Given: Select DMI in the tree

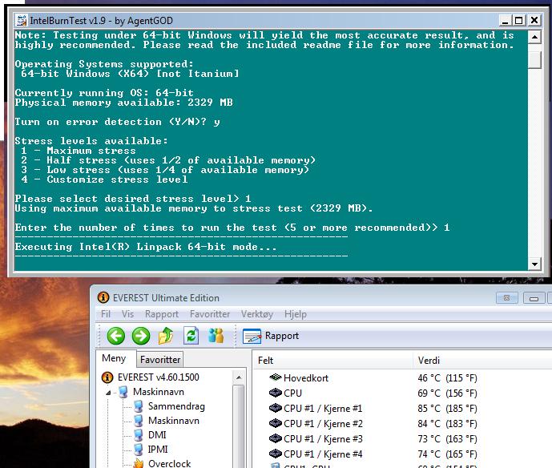Looking at the screenshot, I should point(157,435).
